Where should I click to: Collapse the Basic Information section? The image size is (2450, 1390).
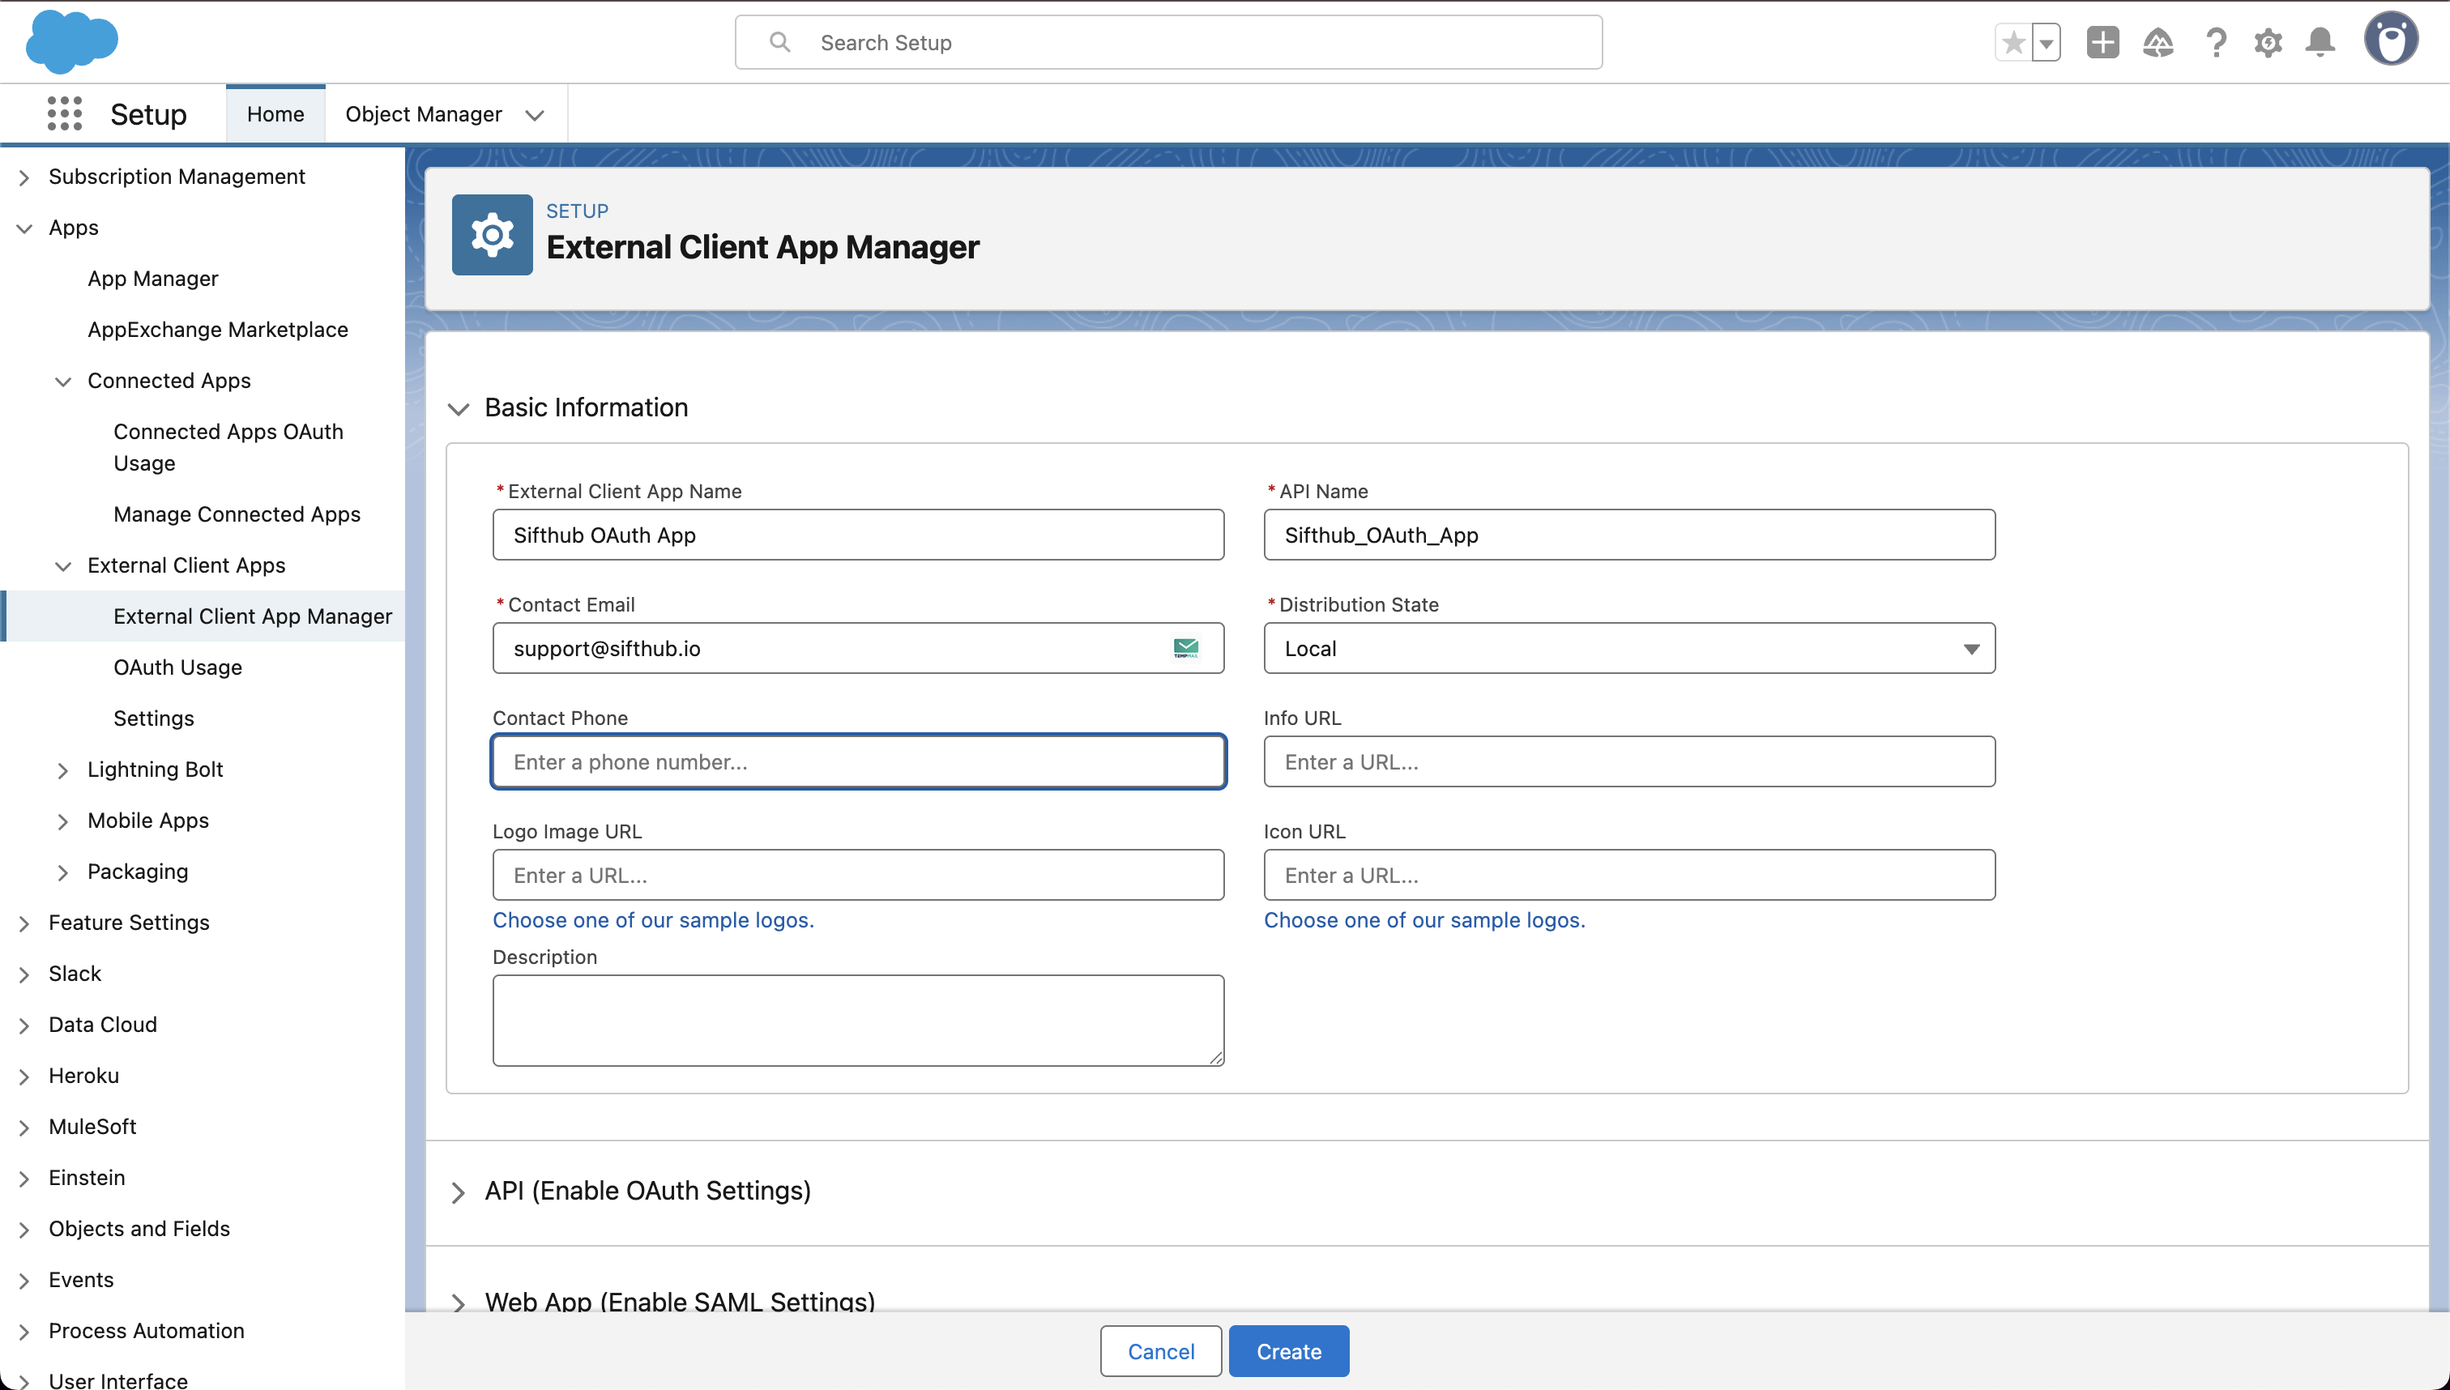coord(459,408)
